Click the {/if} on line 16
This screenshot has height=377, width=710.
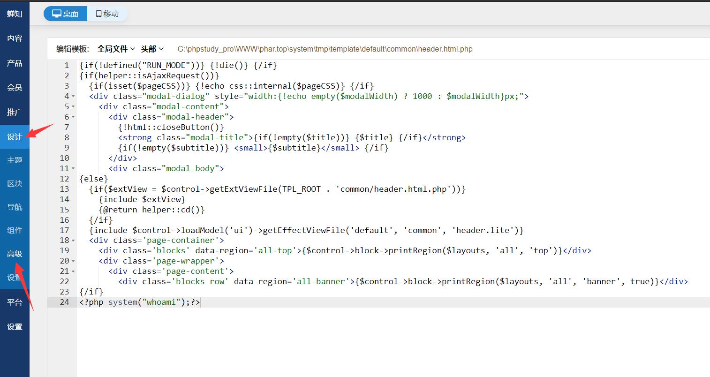[101, 220]
